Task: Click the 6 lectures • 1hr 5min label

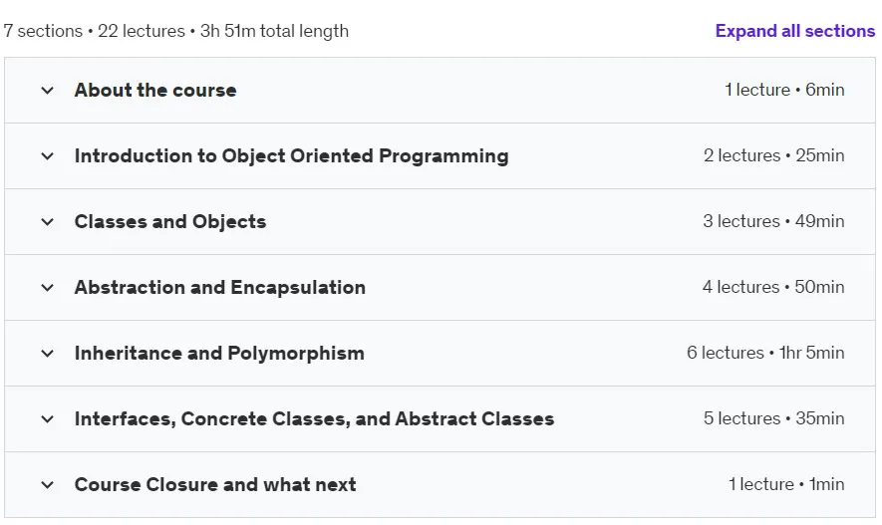Action: (x=765, y=353)
